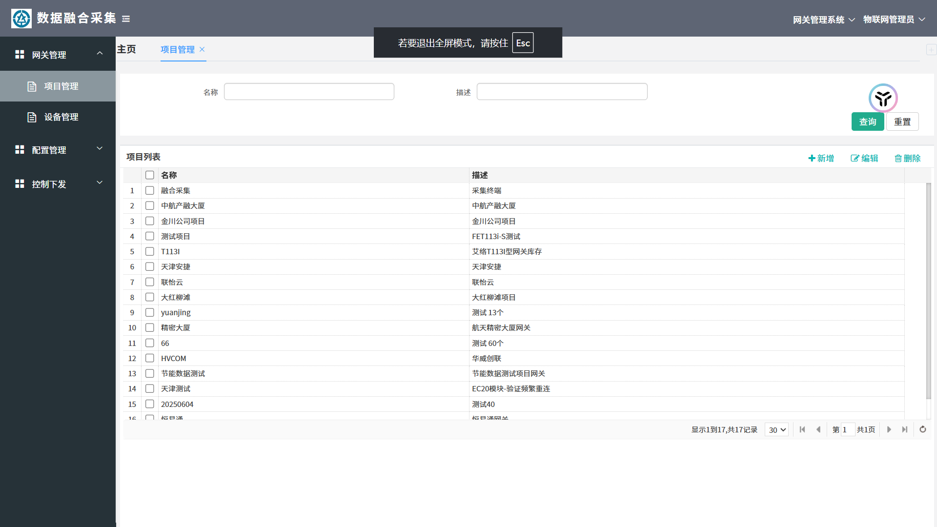Click the 重置 button
The width and height of the screenshot is (937, 527).
[902, 122]
